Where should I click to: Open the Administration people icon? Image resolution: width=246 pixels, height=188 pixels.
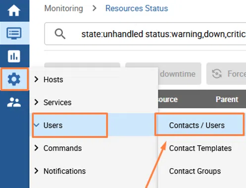14,102
